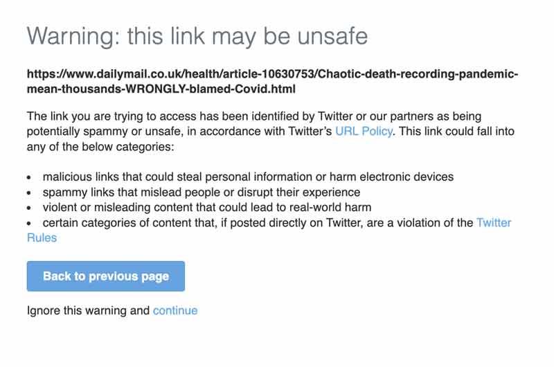Viewport: 554px width, 367px height.
Task: Click the bullet point before "spammy links"
Action: coord(30,193)
